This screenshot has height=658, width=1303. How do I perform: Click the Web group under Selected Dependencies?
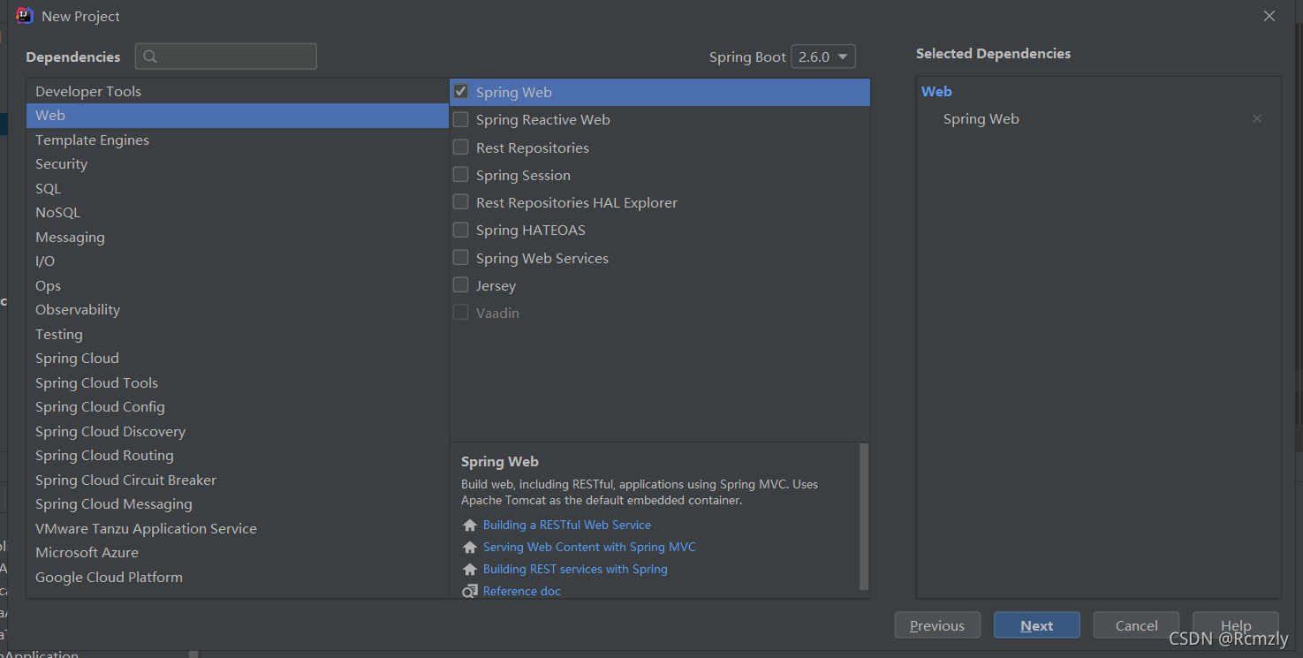tap(936, 91)
